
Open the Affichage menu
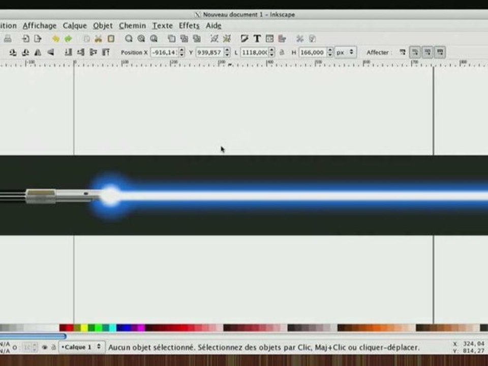[x=40, y=26]
